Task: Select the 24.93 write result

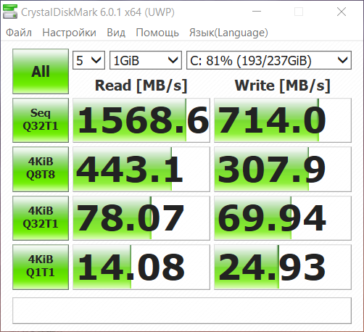Action: tap(283, 267)
